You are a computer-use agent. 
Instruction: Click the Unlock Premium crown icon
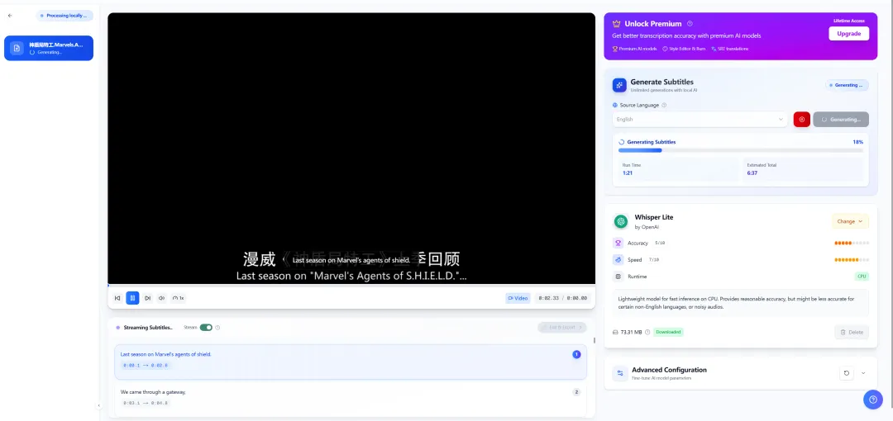click(x=616, y=24)
